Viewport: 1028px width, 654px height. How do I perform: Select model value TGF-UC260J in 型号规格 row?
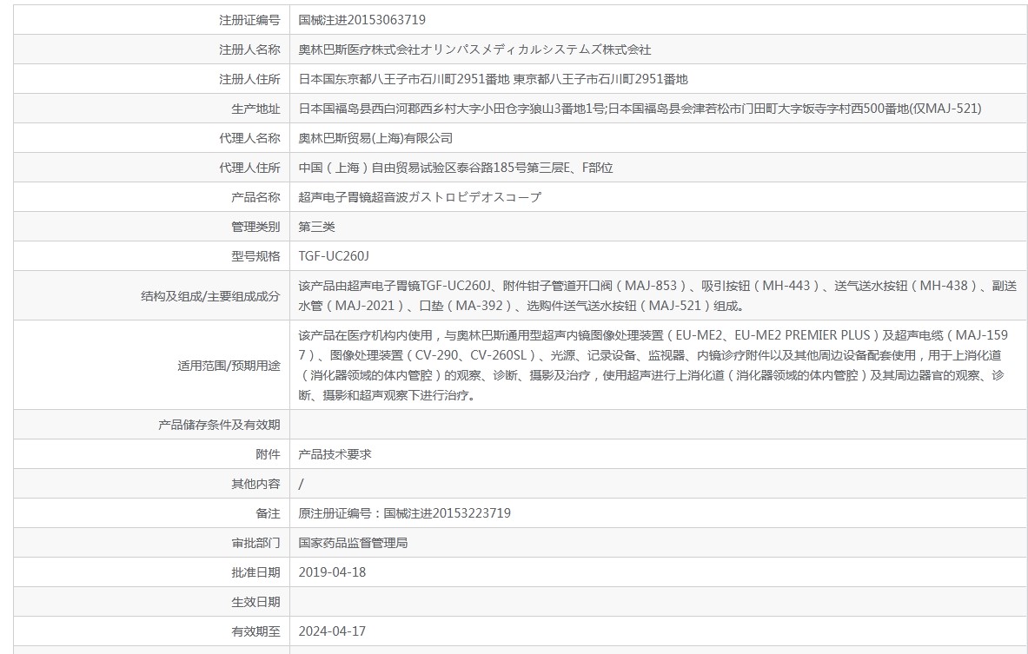[334, 256]
